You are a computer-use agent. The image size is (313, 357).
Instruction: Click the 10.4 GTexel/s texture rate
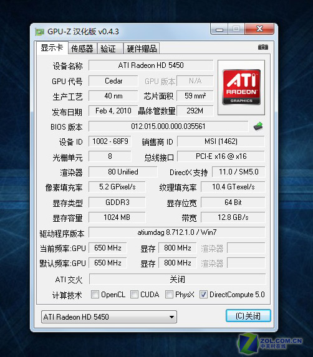pos(233,187)
